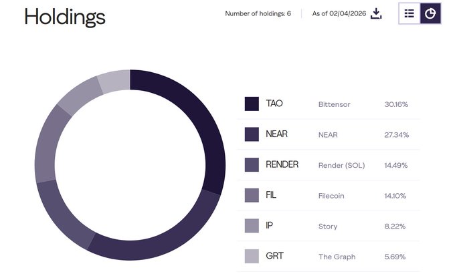Click the Bittensor holding name

click(335, 104)
